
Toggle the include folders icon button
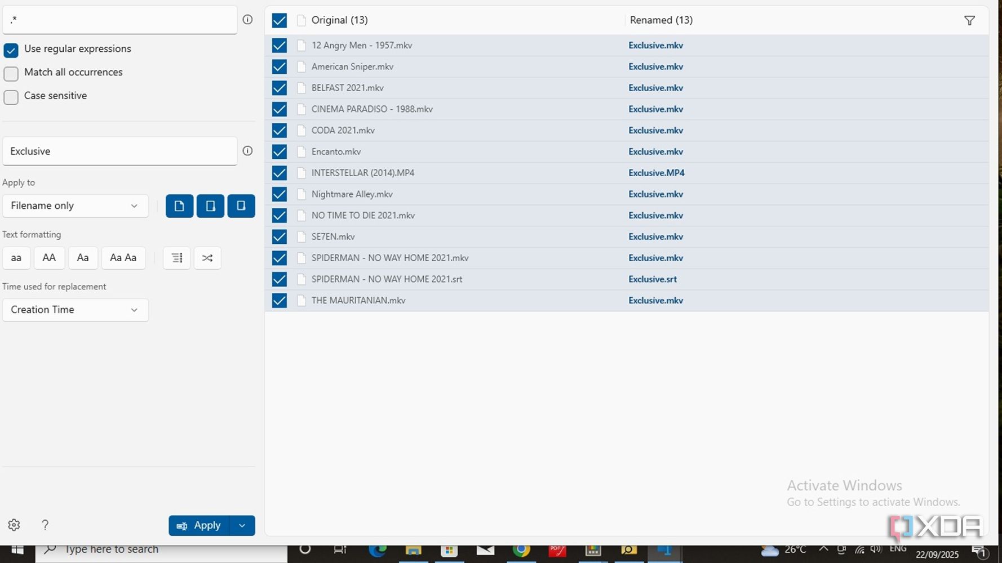[210, 206]
